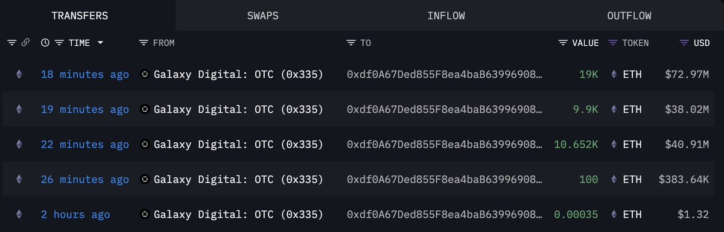Click the link icon in header row
This screenshot has width=724, height=232.
click(x=25, y=43)
